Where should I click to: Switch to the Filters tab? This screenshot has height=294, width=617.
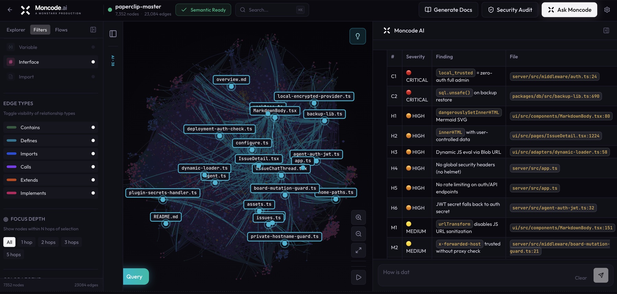[x=40, y=30]
